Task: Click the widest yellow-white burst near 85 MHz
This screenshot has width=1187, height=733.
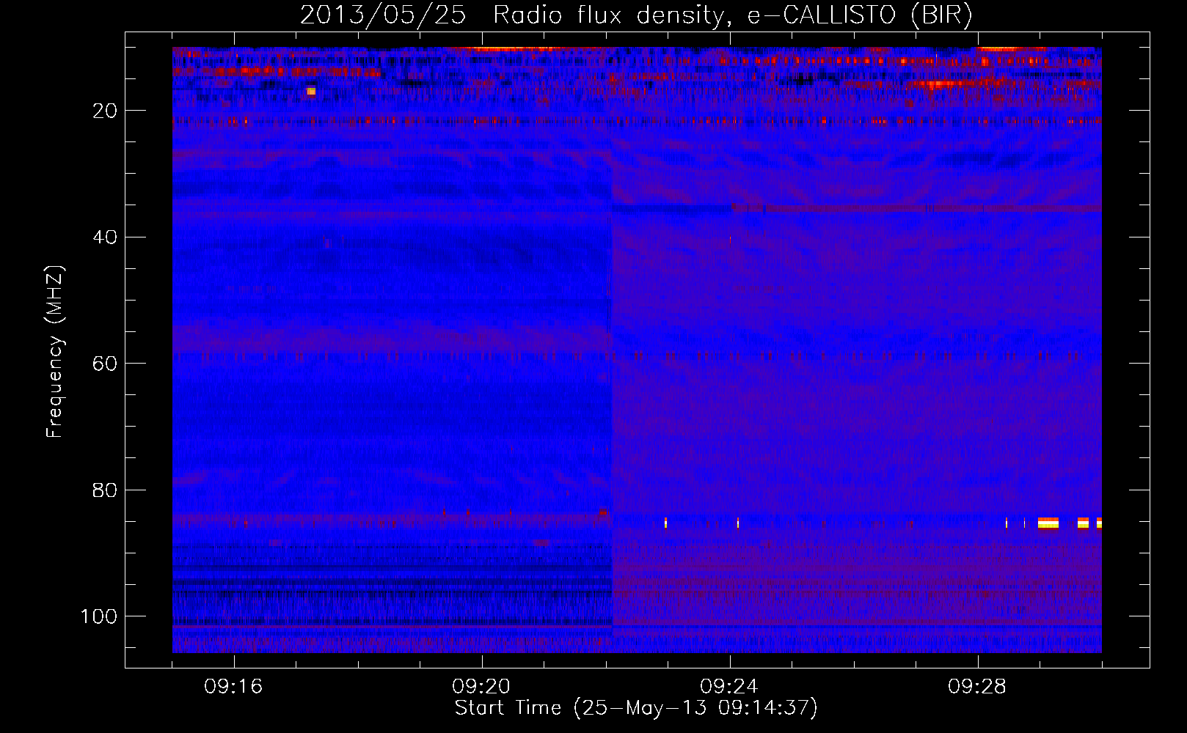Action: tap(1048, 523)
